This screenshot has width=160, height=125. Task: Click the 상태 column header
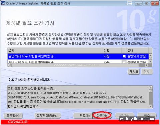pos(138,50)
